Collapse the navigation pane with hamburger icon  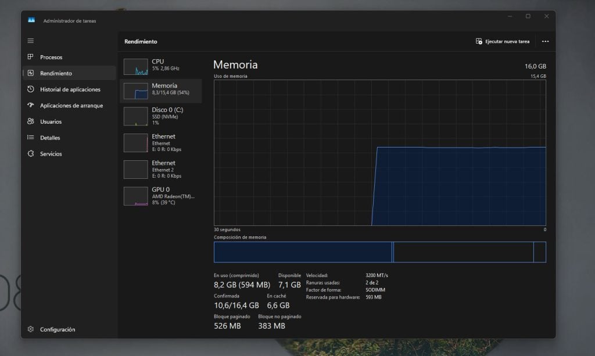[x=30, y=41]
